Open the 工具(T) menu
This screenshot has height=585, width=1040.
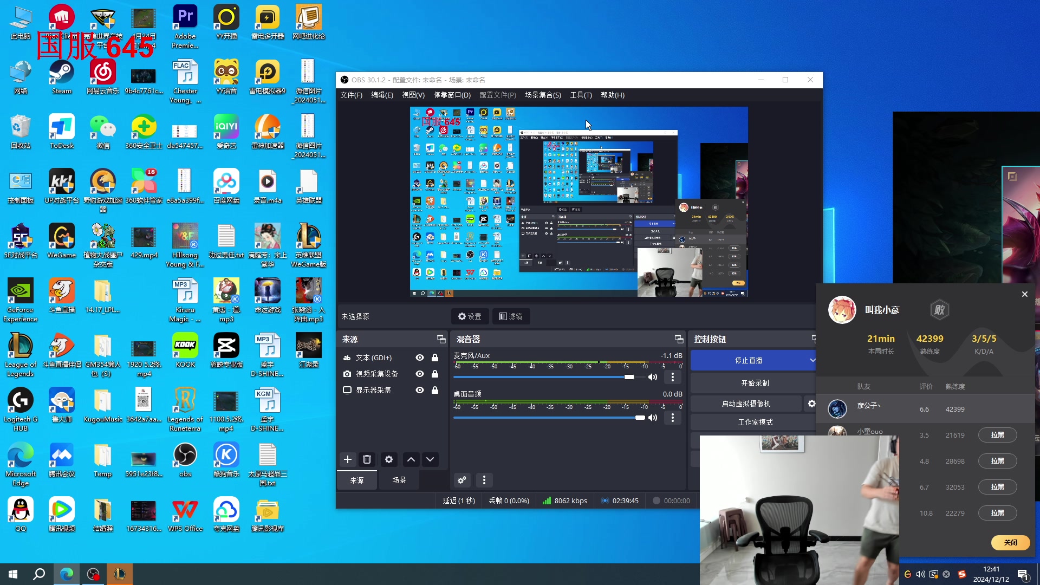coord(581,95)
